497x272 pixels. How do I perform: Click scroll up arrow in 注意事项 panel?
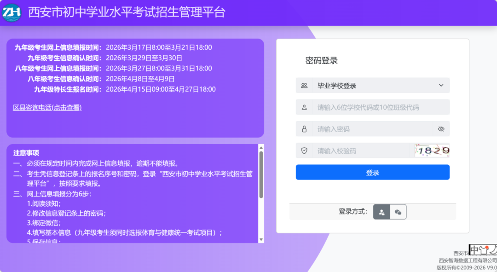pyautogui.click(x=261, y=148)
